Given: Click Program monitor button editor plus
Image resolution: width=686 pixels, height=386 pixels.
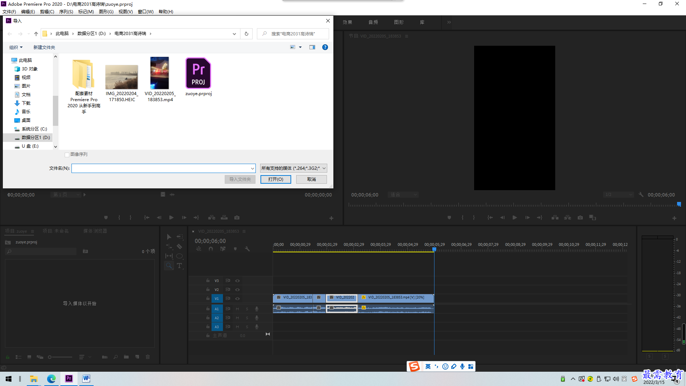Looking at the screenshot, I should coord(674,218).
